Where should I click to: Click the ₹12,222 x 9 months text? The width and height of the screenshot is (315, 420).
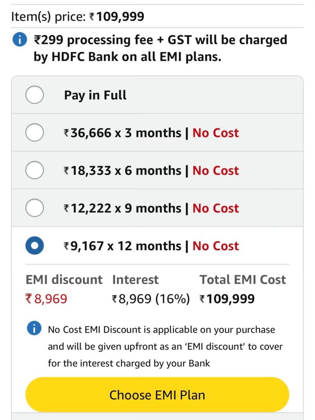tap(122, 208)
